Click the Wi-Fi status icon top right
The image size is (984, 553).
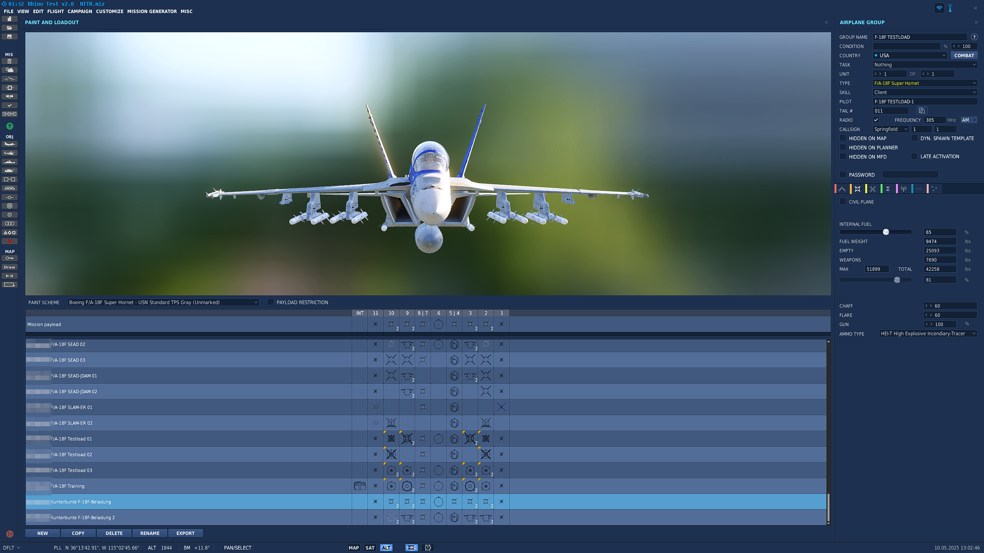[939, 8]
